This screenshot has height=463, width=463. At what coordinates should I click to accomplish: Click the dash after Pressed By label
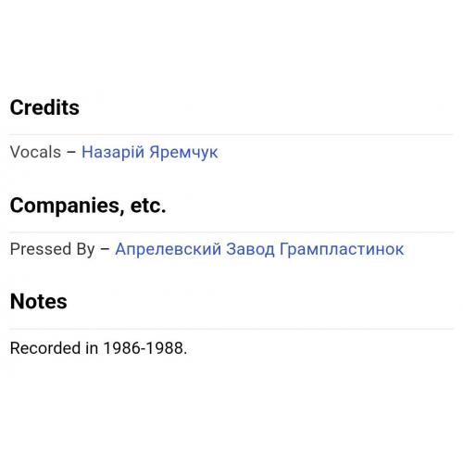pos(105,249)
